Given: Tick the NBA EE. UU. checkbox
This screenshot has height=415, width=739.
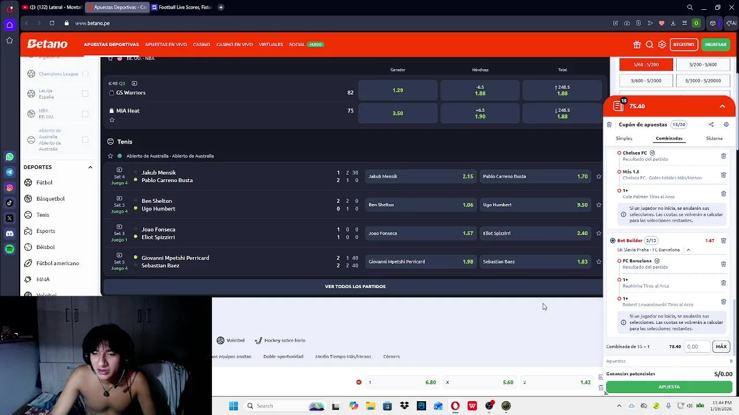Looking at the screenshot, I should click(85, 114).
